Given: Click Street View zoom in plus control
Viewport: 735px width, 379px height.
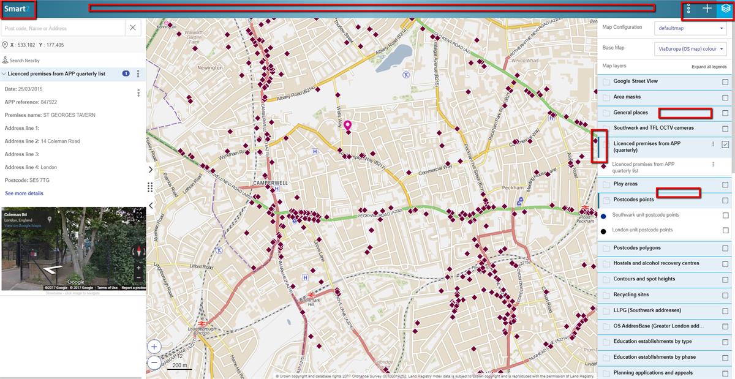Looking at the screenshot, I should click(x=139, y=268).
